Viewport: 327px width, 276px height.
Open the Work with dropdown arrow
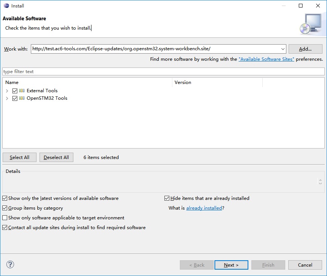point(283,49)
